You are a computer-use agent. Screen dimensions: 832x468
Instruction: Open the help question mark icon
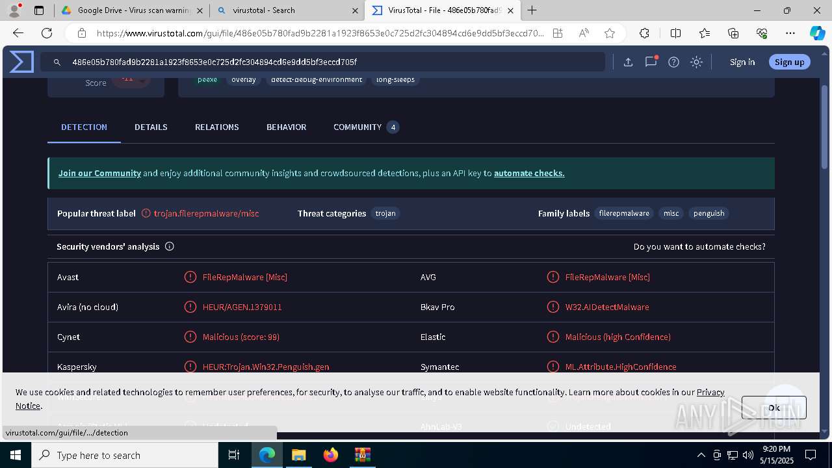(x=673, y=62)
